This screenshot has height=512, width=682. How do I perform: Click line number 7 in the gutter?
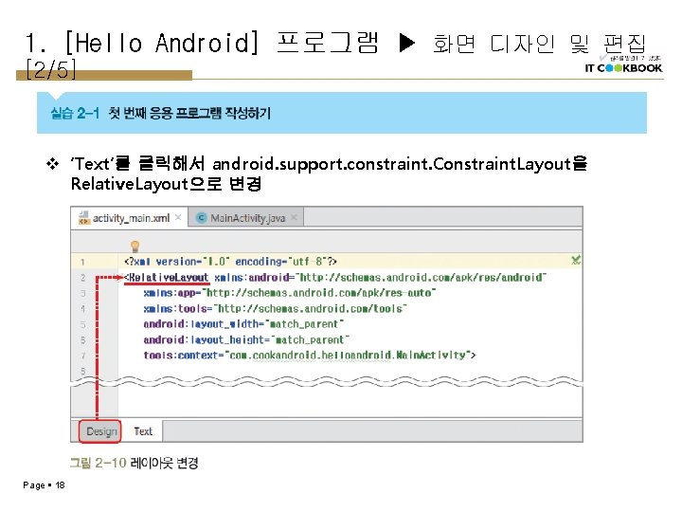pyautogui.click(x=82, y=356)
